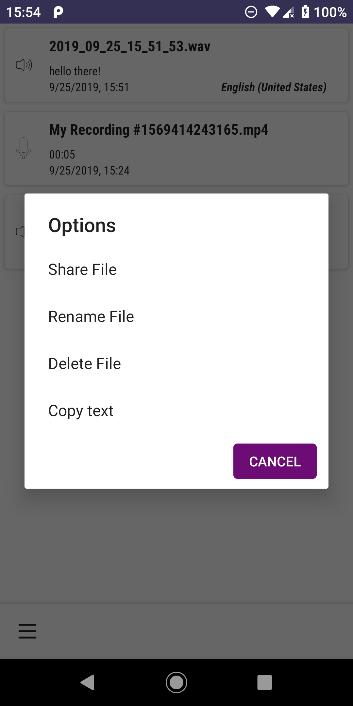
Task: Tap the Wi-Fi status icon
Action: tap(272, 12)
